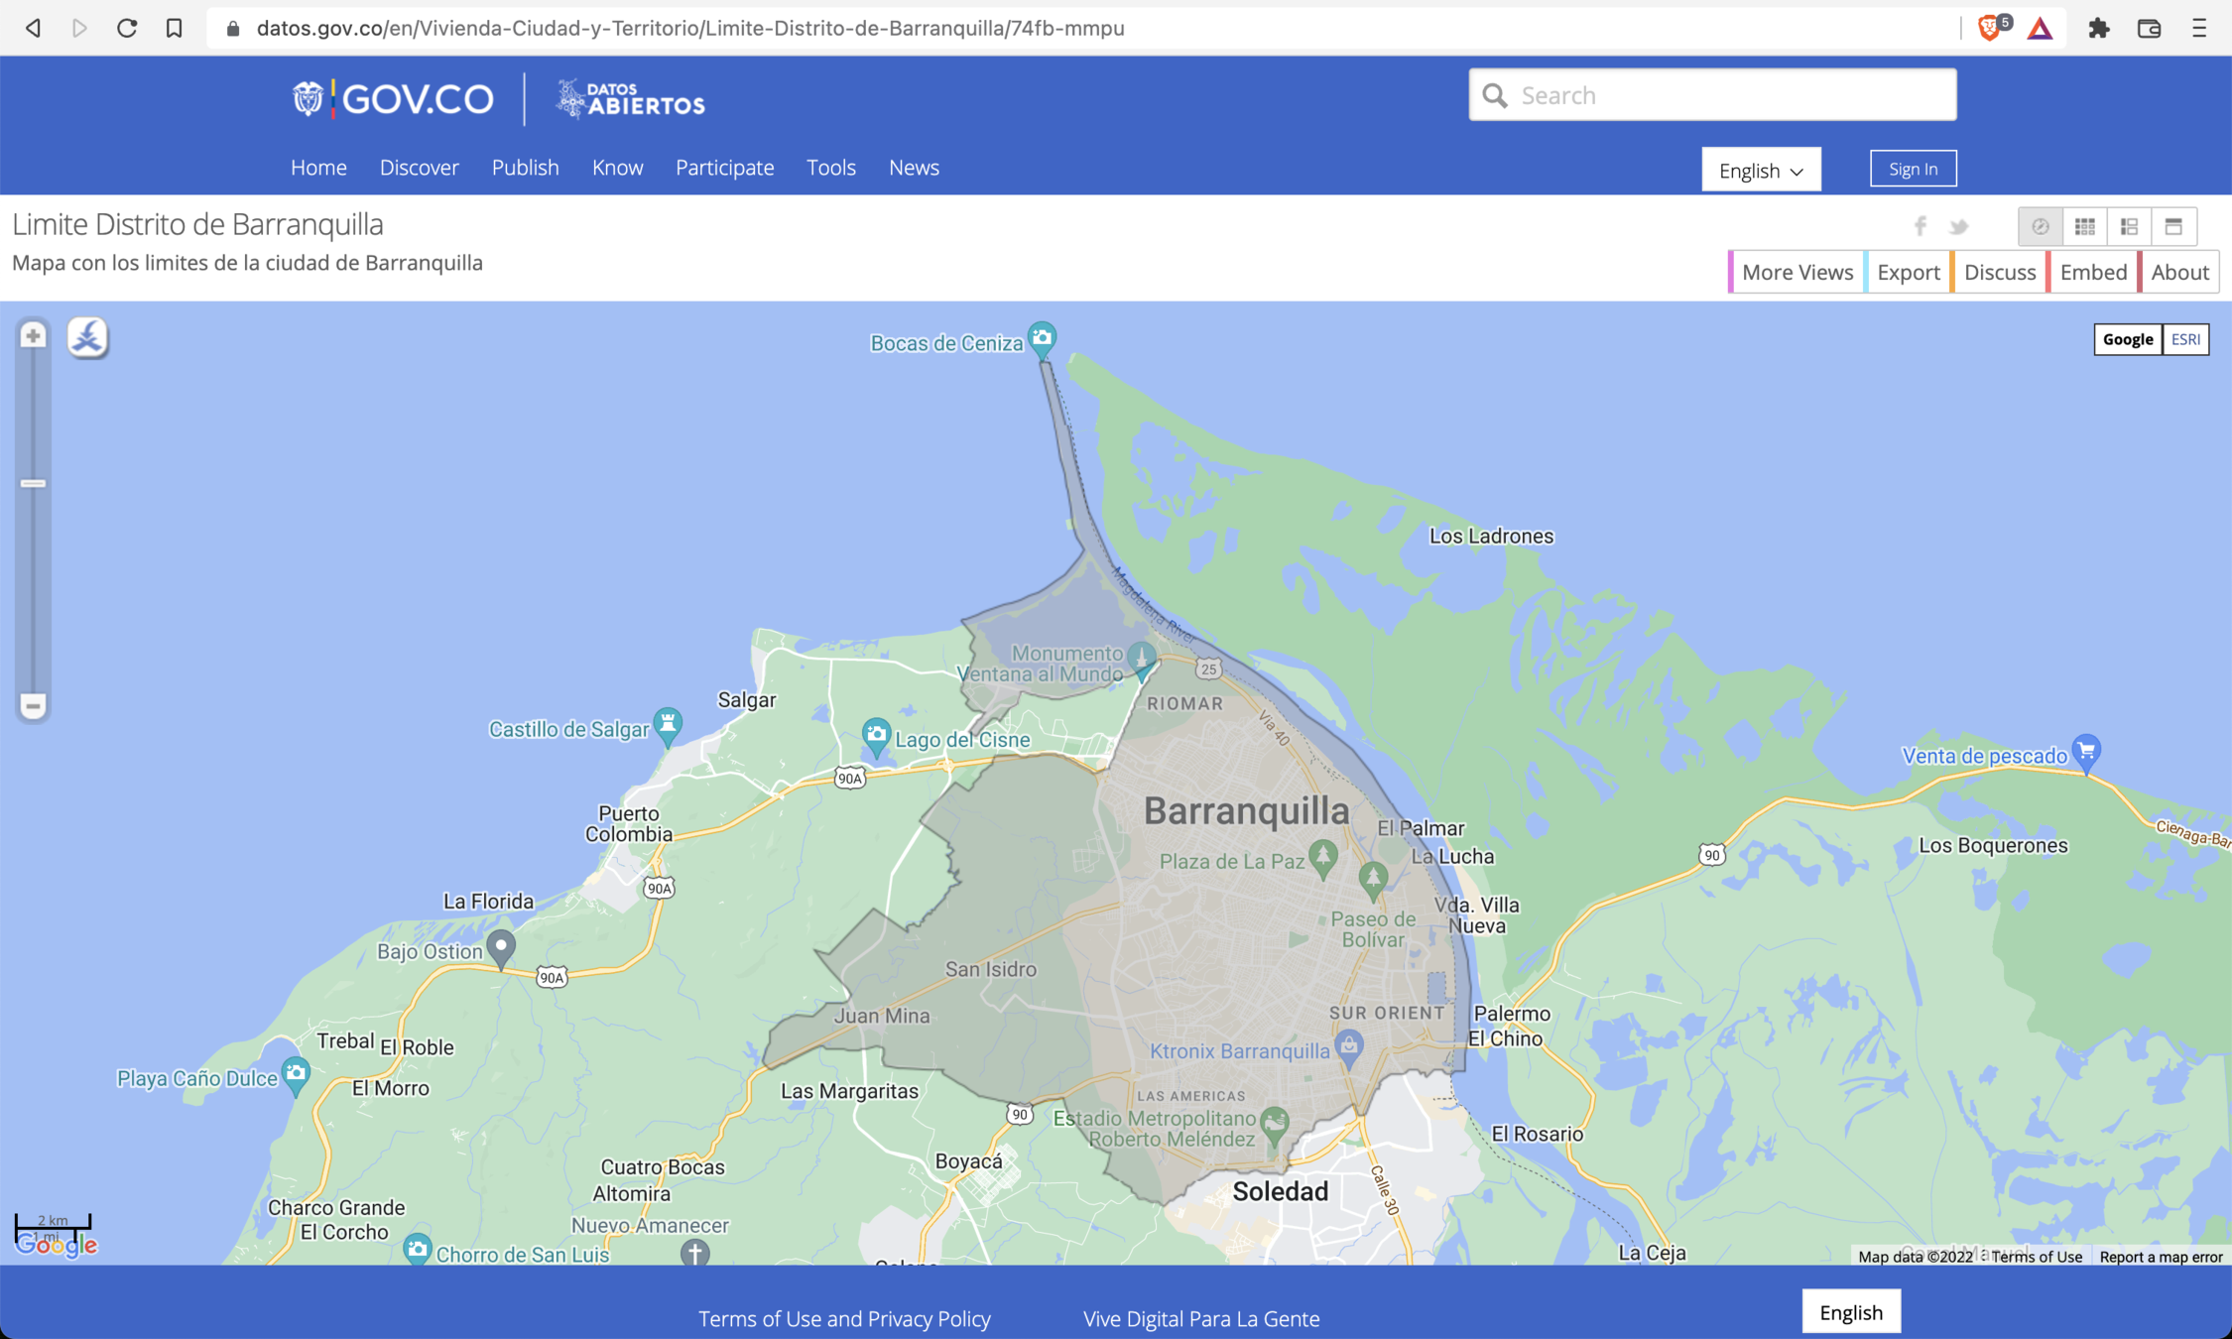Switch to single-row page view icon
This screenshot has width=2232, height=1339.
2173,226
